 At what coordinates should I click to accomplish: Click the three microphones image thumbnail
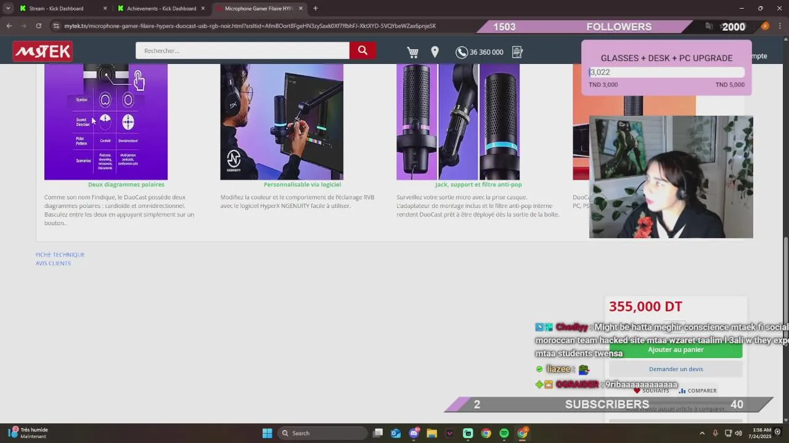pos(458,122)
